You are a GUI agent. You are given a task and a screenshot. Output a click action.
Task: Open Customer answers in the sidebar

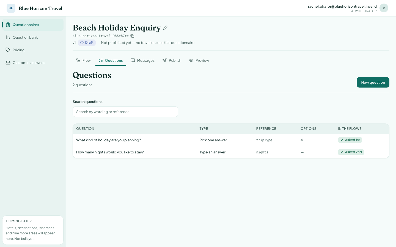pos(33,63)
